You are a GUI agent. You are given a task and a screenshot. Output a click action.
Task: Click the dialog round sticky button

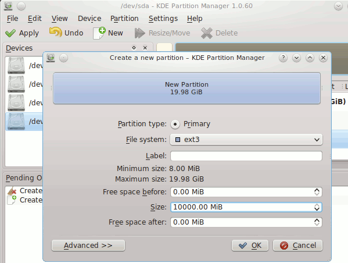[63, 58]
